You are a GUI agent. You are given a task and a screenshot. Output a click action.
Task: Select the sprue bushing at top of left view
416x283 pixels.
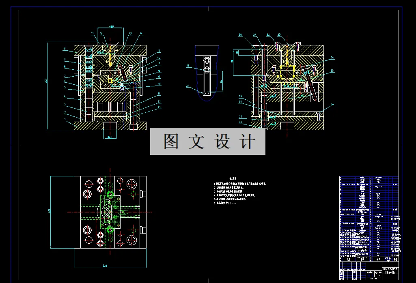tap(110, 54)
